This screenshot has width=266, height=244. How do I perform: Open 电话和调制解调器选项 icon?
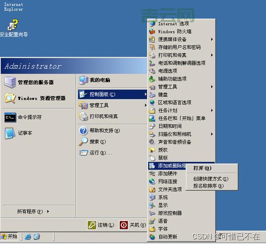tap(152, 63)
